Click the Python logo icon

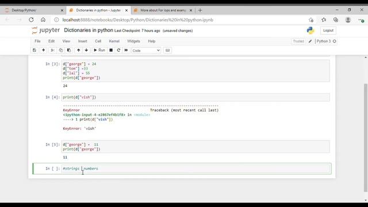coord(310,30)
